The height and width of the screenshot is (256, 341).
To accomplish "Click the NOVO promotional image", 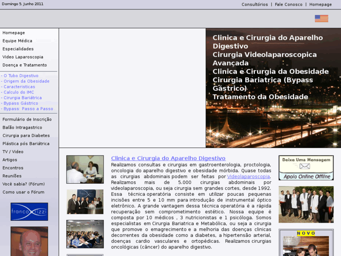I will 306,246.
